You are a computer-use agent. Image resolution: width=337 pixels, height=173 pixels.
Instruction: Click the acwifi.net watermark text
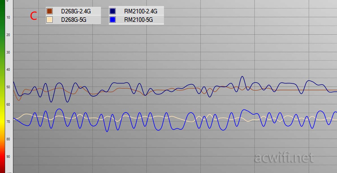(284, 158)
